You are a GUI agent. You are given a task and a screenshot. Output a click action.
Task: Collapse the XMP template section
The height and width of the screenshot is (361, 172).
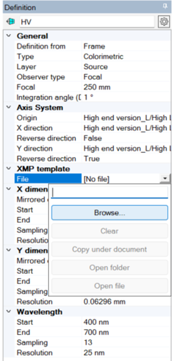(9, 169)
